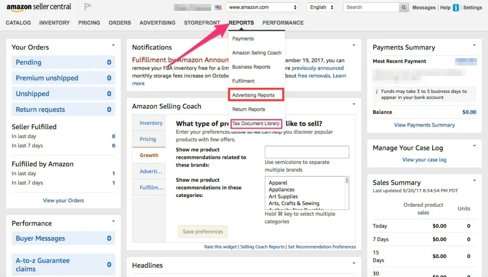Open Return requests row
The width and height of the screenshot is (488, 277).
[x=63, y=109]
